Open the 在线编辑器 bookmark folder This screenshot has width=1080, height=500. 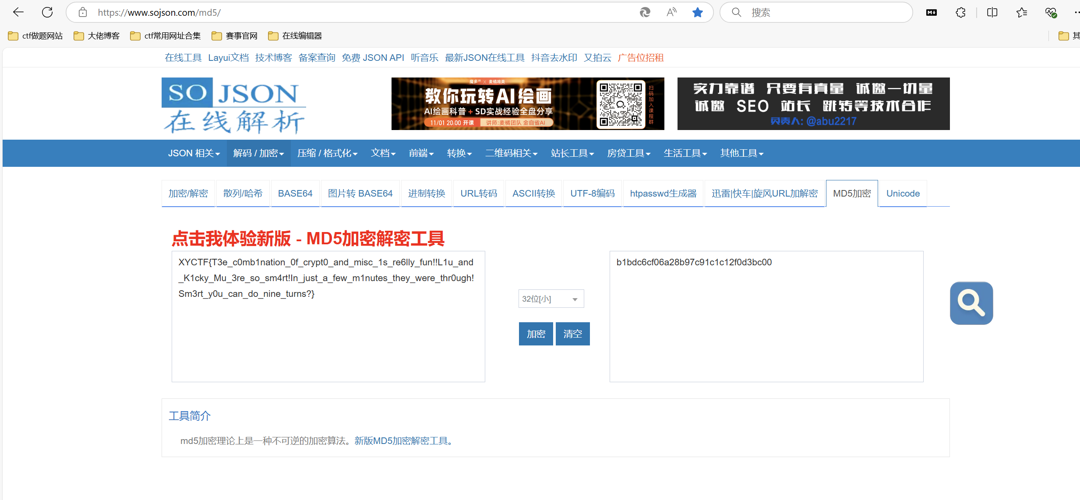(x=295, y=36)
